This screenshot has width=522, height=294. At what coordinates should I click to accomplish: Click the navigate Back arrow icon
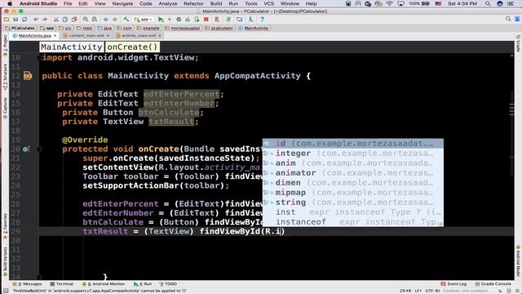(x=105, y=20)
